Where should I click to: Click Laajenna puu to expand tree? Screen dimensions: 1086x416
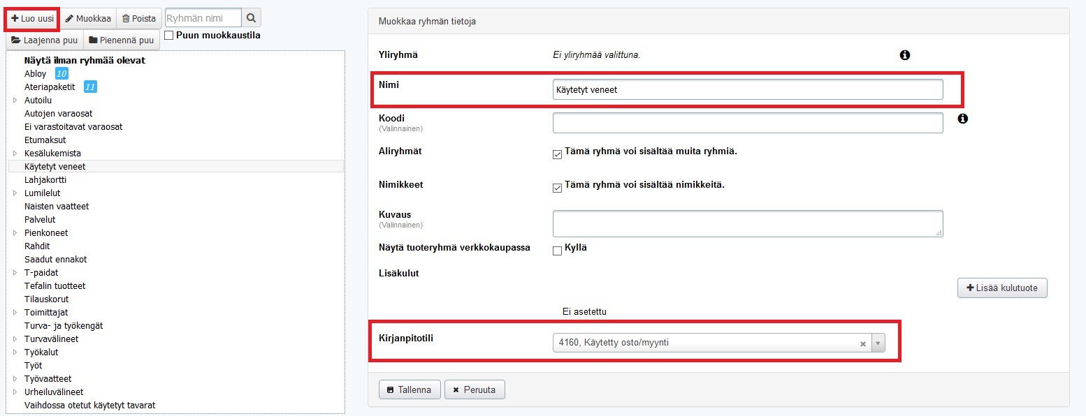click(45, 40)
